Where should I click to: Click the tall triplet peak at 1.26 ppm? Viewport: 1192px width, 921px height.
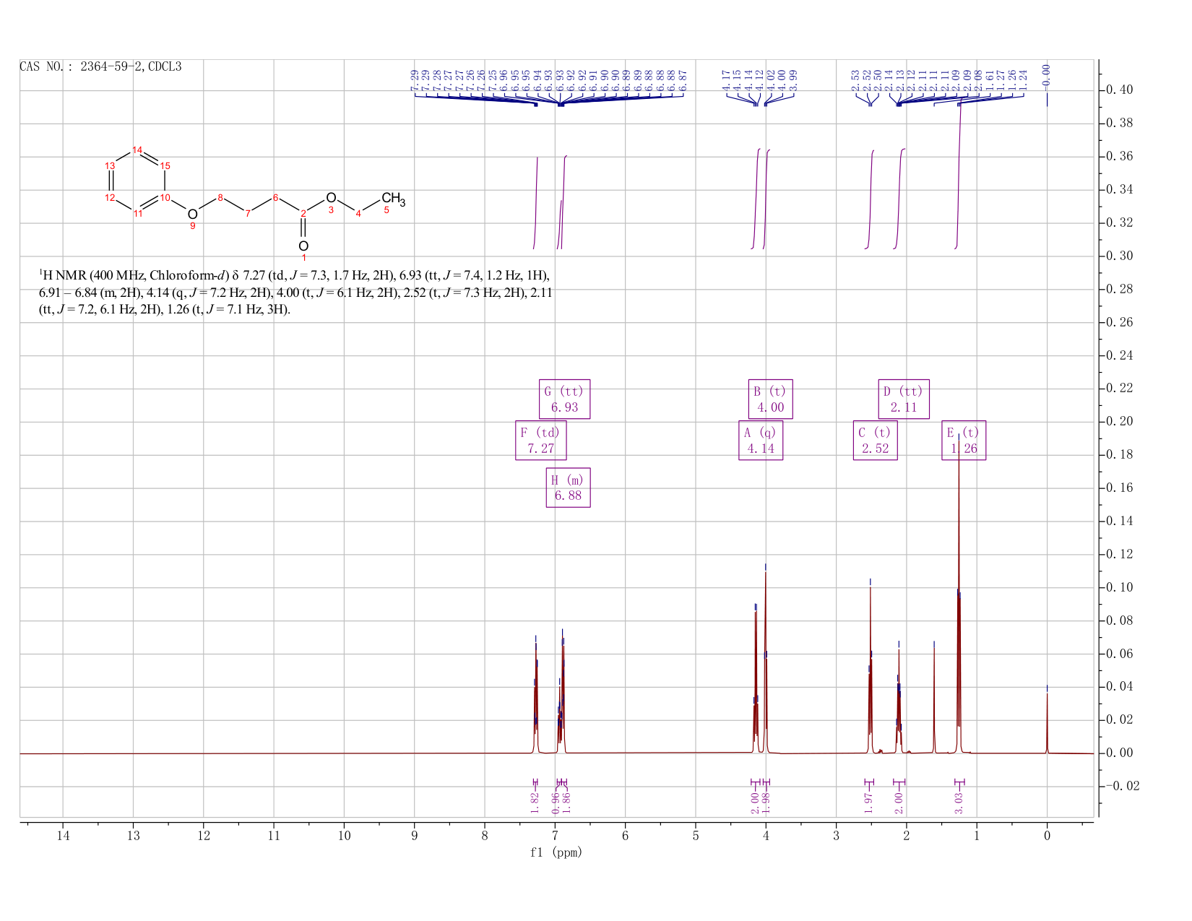pyautogui.click(x=959, y=592)
